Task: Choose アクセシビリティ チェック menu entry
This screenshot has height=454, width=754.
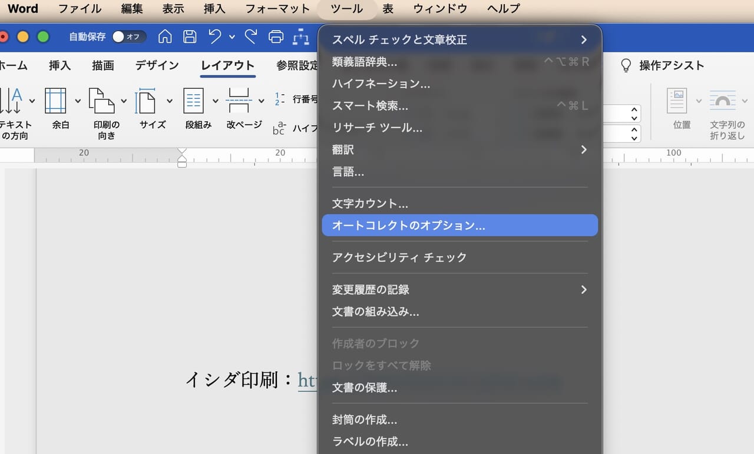Action: tap(460, 257)
